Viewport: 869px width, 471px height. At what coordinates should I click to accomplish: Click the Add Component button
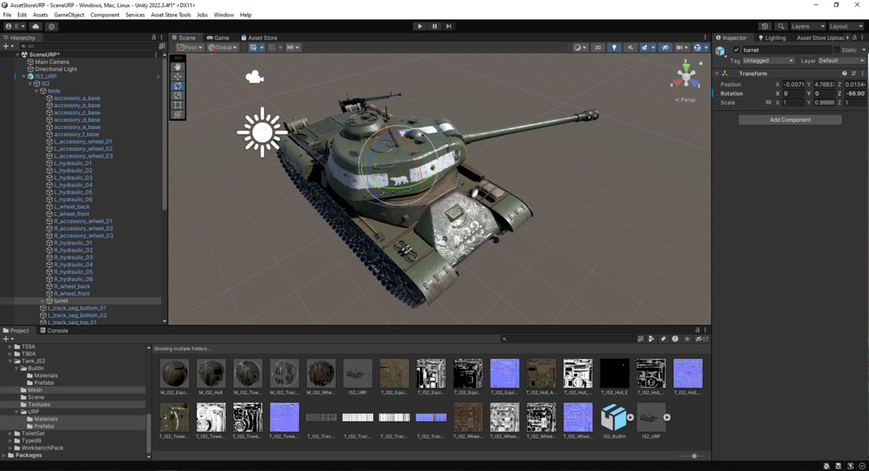point(789,119)
